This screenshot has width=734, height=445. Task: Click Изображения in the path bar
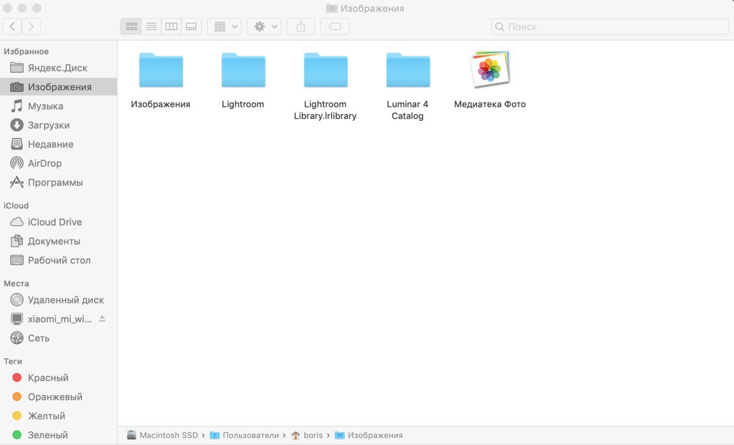pos(369,435)
